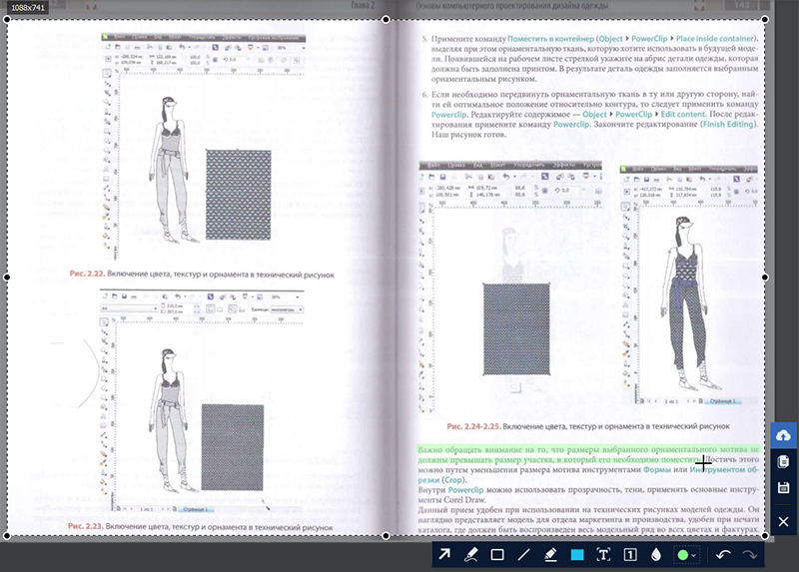Close the screenshot capture tool

[x=783, y=521]
